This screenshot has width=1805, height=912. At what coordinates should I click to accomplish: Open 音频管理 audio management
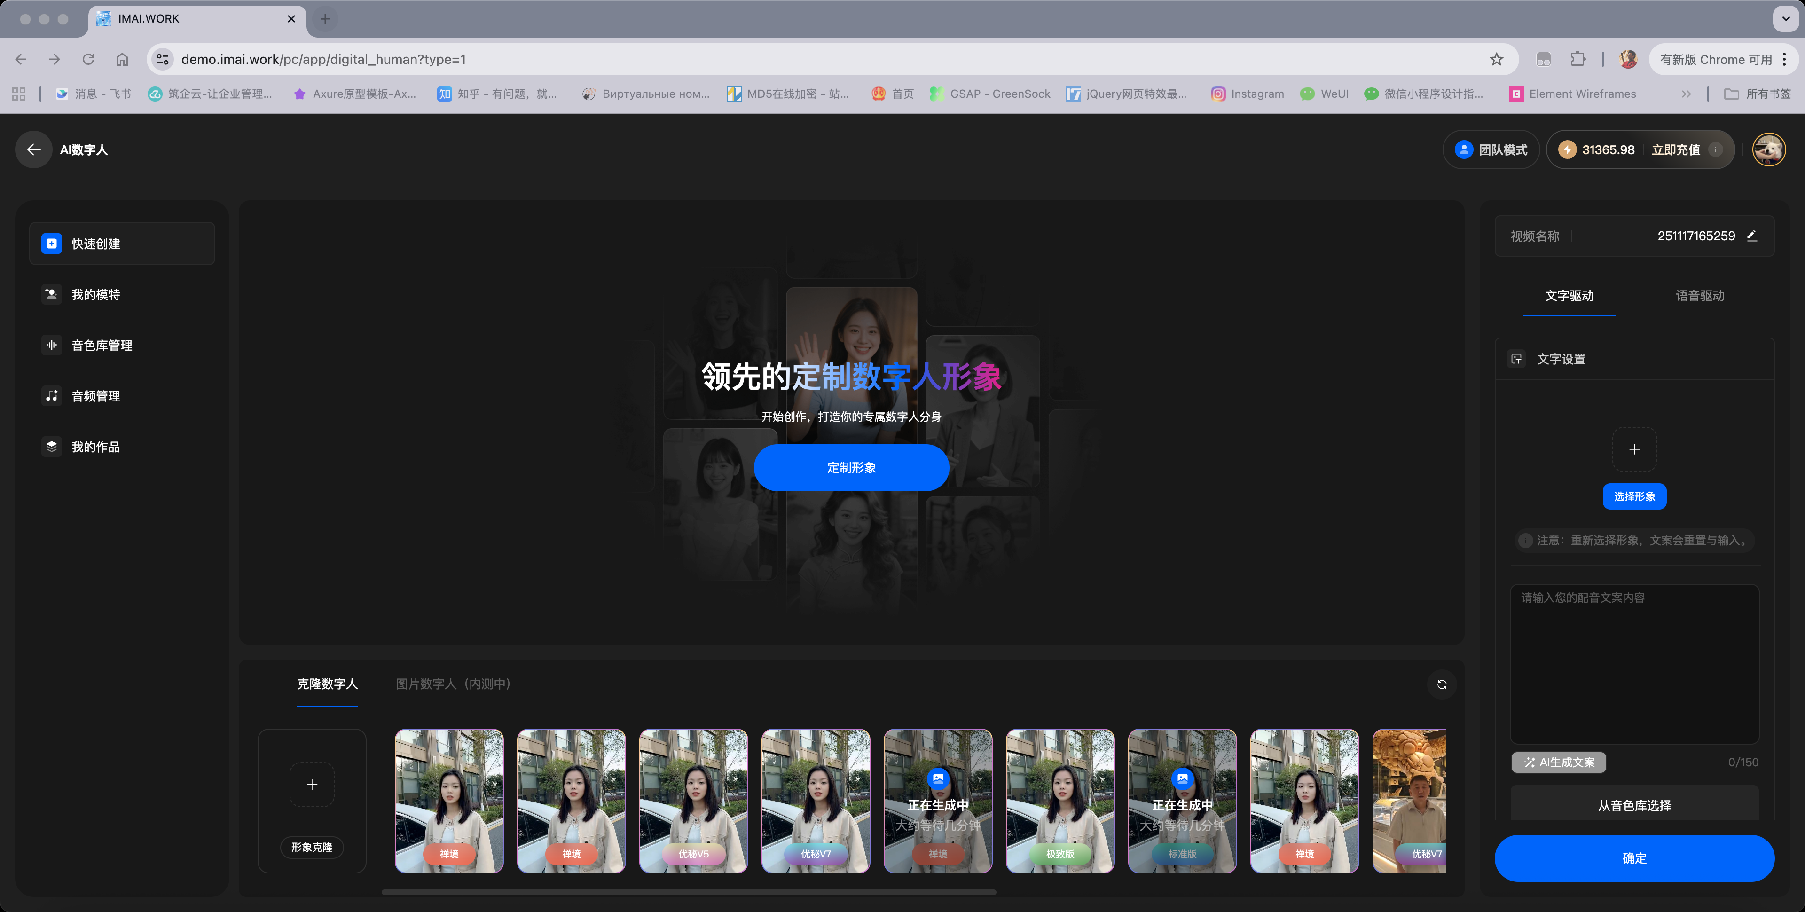pos(95,396)
